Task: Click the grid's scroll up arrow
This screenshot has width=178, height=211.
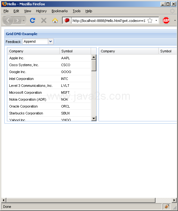Action: click(94, 57)
